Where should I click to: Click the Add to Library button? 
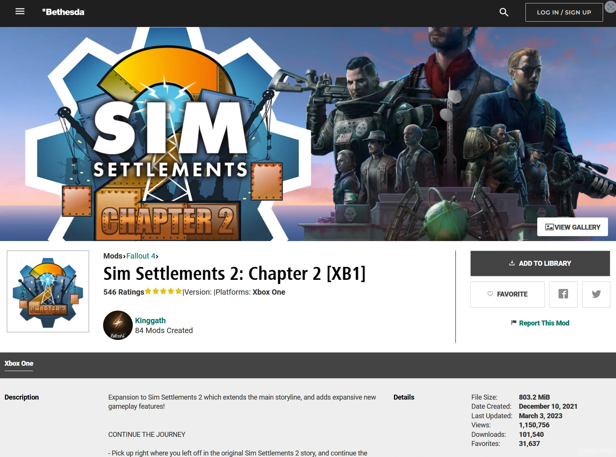pyautogui.click(x=540, y=263)
